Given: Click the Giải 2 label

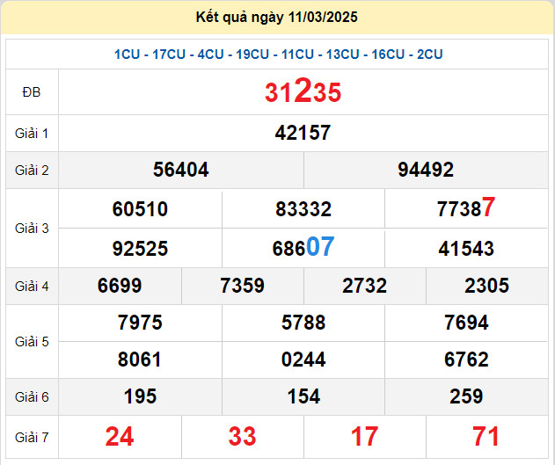Looking at the screenshot, I should point(32,171).
